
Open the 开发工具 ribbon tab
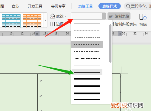[35, 6]
